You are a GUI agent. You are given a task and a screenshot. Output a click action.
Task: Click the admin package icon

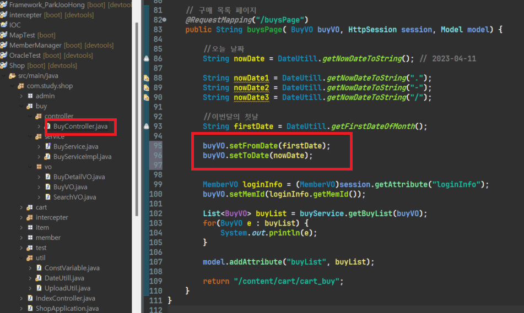pos(30,96)
